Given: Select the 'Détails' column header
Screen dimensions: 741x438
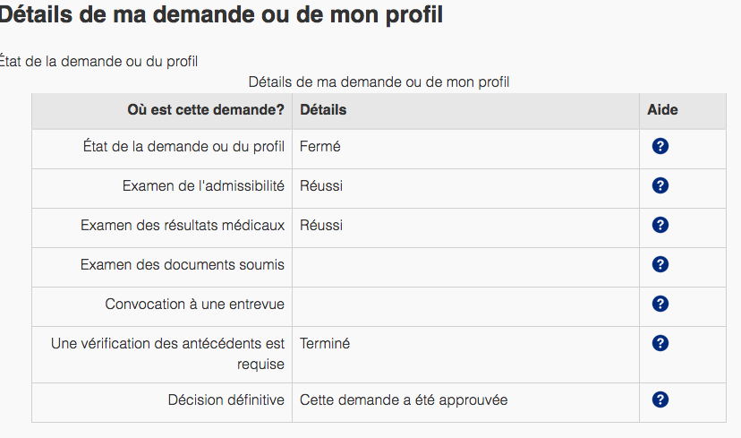Looking at the screenshot, I should (x=323, y=110).
